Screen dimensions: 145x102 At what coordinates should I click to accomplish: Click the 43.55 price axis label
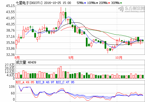(x=10, y=12)
